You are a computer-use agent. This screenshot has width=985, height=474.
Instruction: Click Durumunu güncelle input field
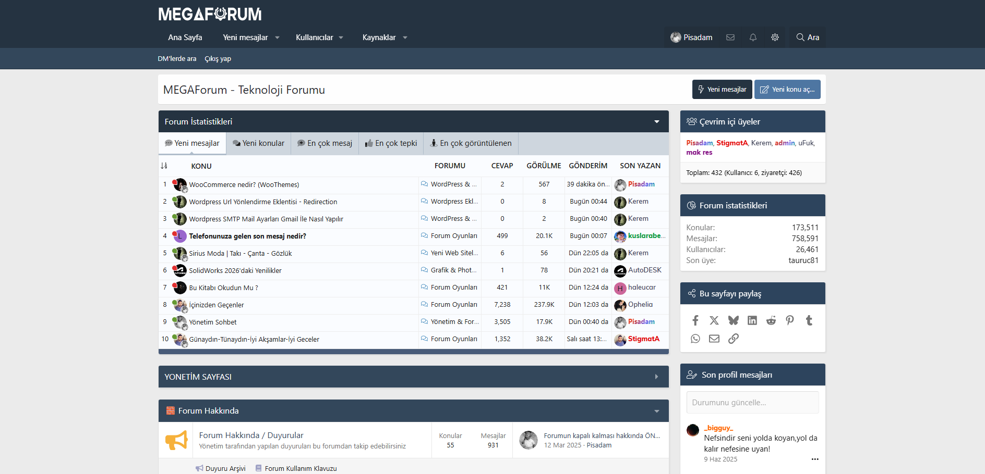pyautogui.click(x=752, y=402)
